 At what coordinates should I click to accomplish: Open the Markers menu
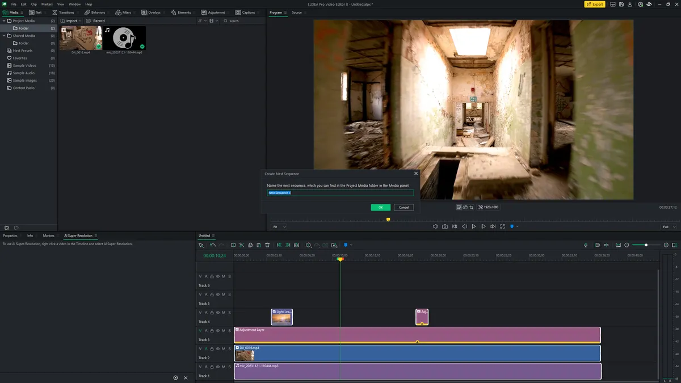tap(47, 4)
